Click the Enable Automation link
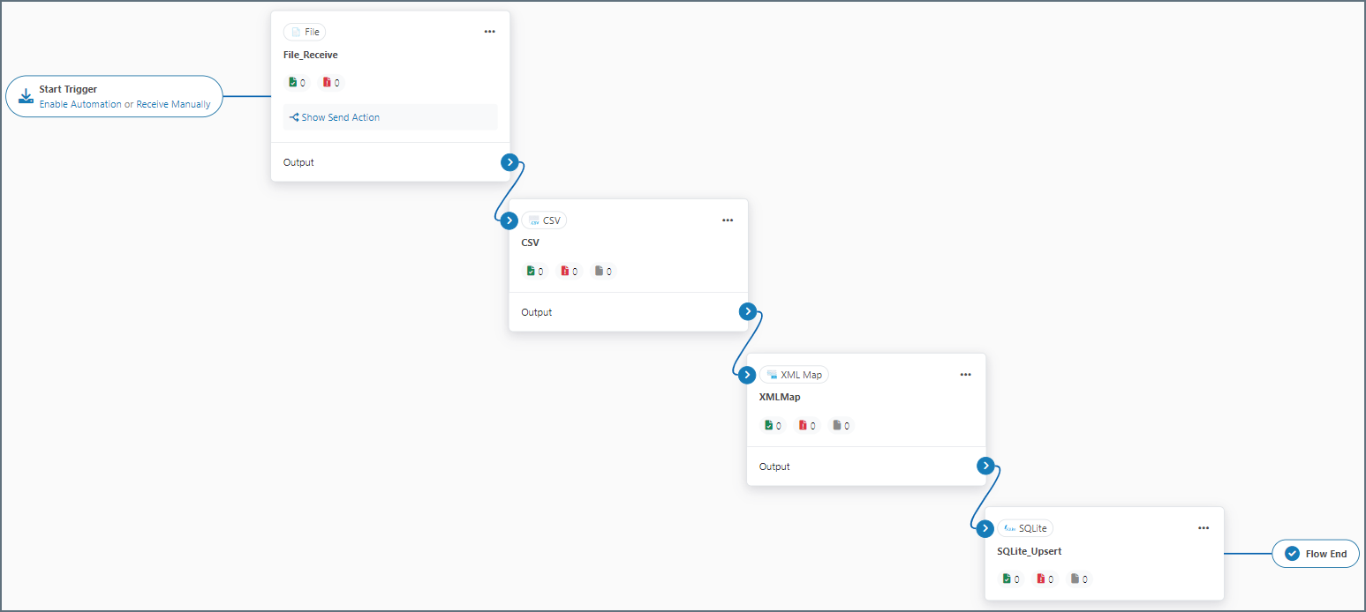 80,104
